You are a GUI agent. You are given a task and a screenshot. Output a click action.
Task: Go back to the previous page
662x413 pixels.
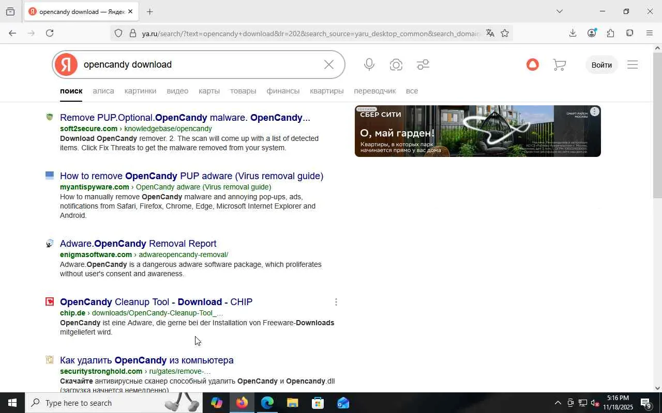(12, 33)
